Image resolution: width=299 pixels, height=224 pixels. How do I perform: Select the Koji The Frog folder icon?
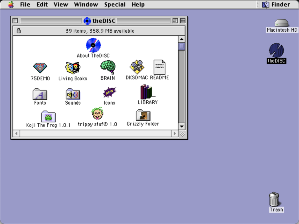point(48,116)
